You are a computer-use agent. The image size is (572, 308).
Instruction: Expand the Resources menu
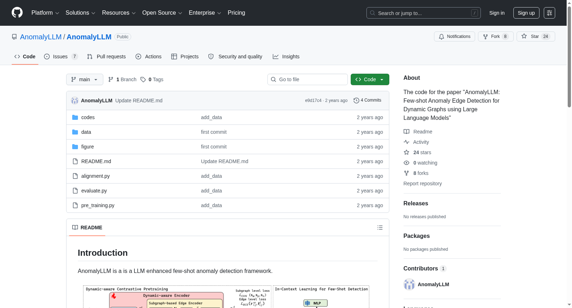pos(119,13)
